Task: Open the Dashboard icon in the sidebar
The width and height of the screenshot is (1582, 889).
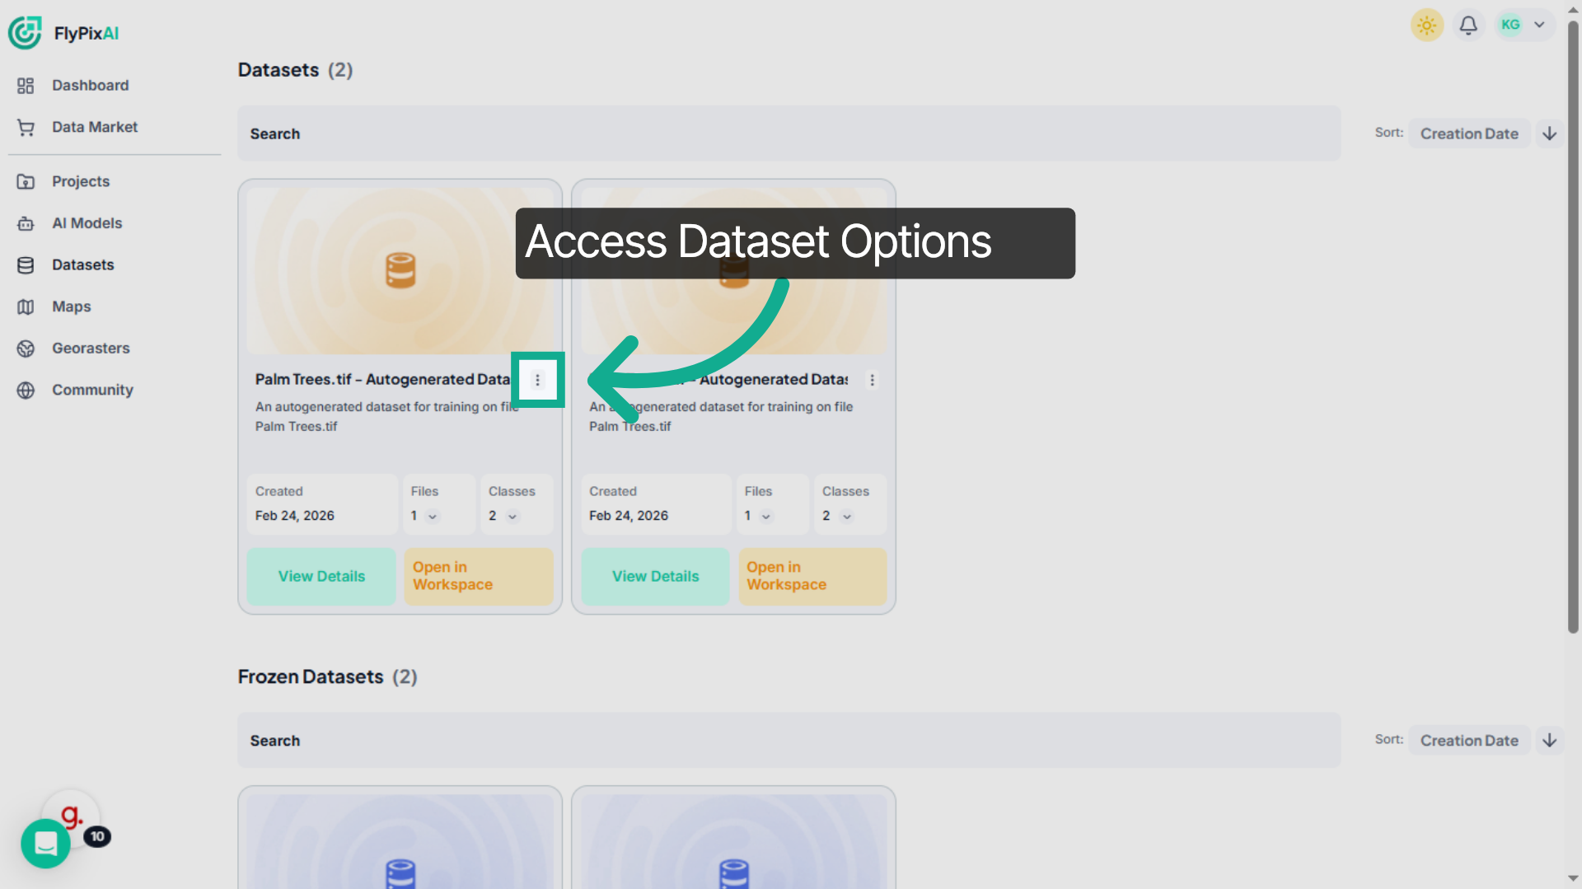Action: tap(26, 86)
